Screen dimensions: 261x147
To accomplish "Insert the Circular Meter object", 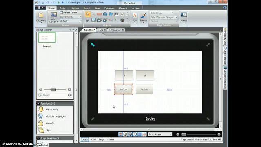I will coord(122,20).
